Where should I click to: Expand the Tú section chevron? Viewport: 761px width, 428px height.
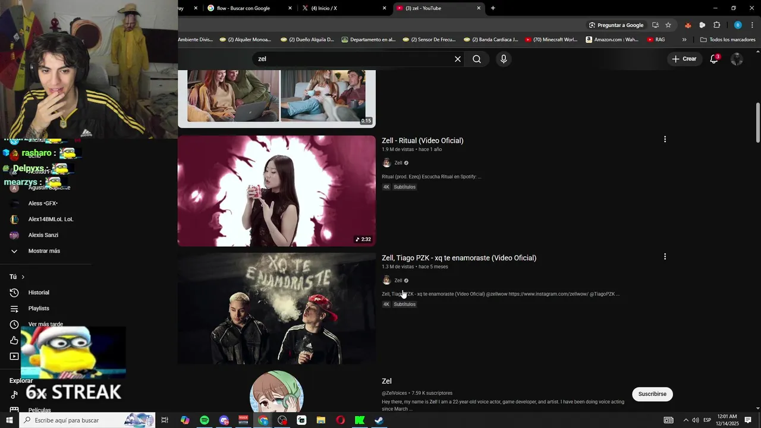click(23, 277)
